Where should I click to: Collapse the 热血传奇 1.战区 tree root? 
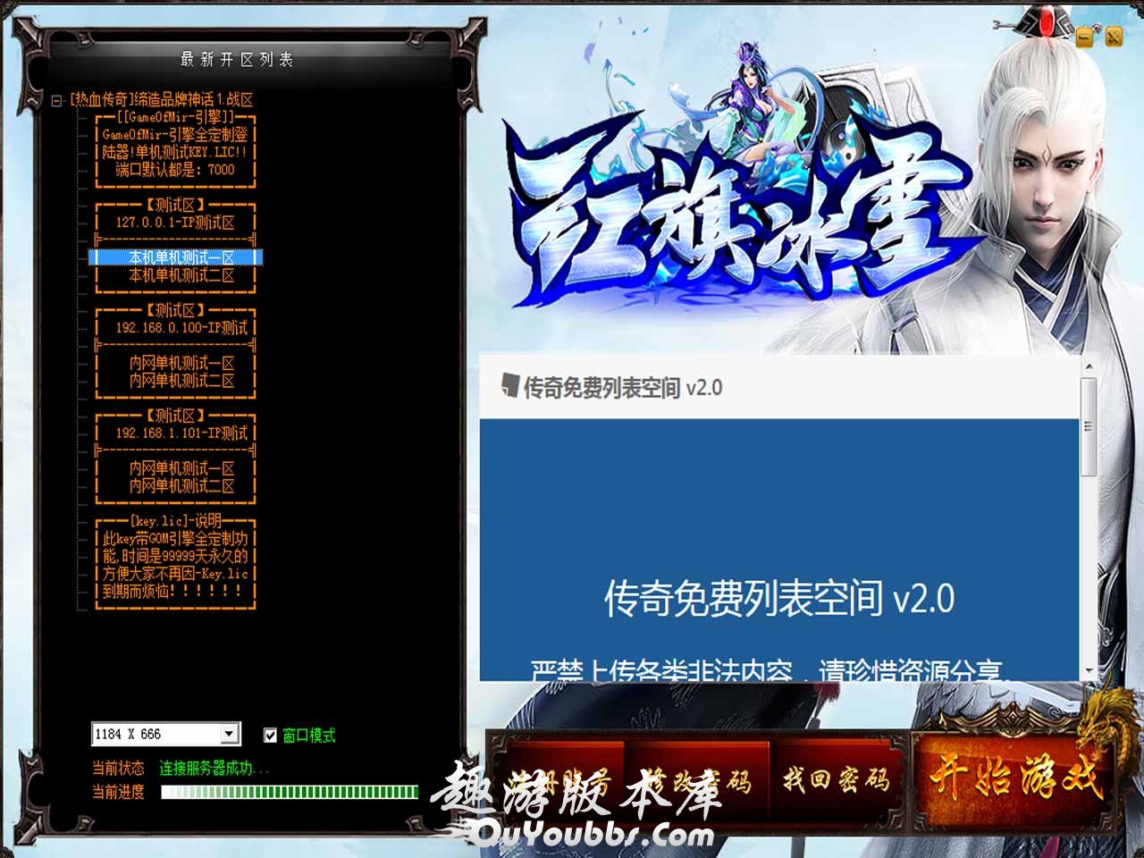tap(57, 100)
